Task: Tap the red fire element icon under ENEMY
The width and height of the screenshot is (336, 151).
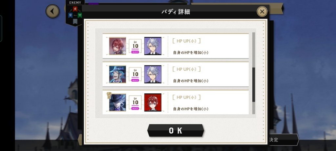Action: coord(75,9)
